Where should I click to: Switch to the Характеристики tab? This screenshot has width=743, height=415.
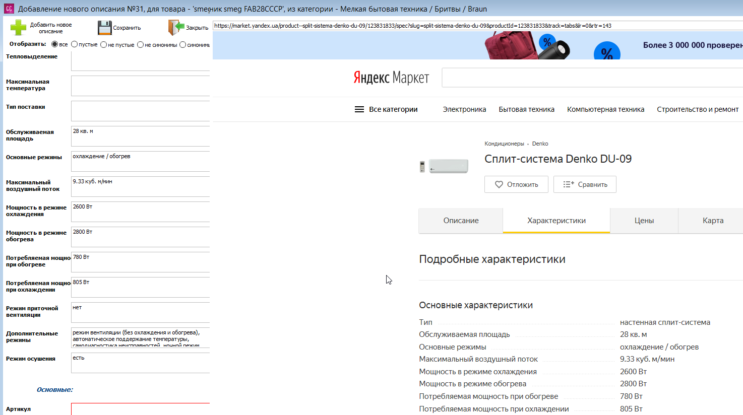(x=556, y=221)
